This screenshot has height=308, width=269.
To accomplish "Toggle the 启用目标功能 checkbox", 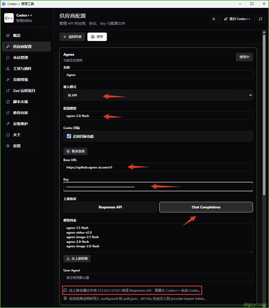I will coord(69,136).
